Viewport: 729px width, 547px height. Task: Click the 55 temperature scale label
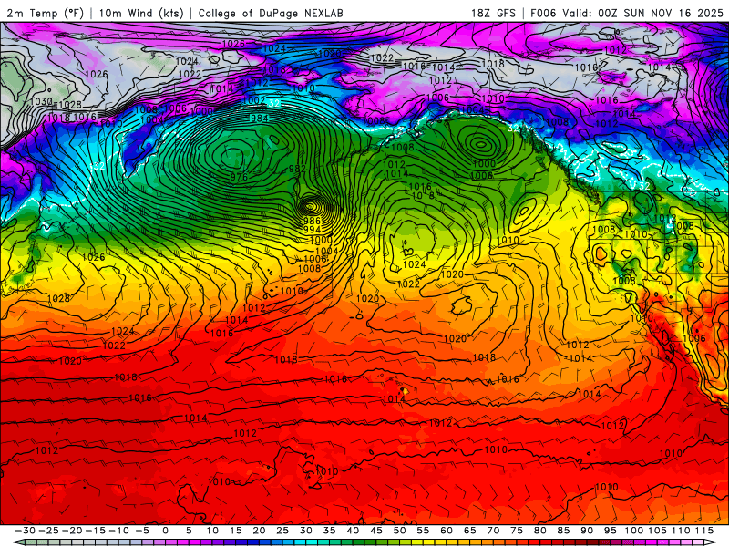coord(423,531)
